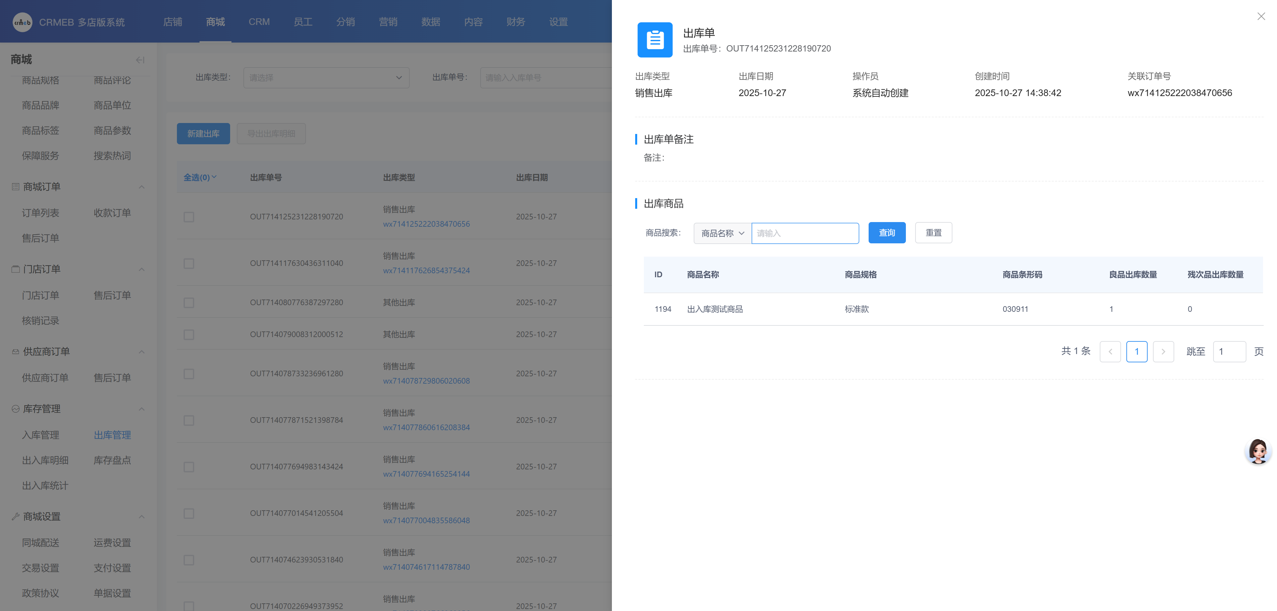The height and width of the screenshot is (611, 1277).
Task: Open the 出库类型 select dropdown
Action: pos(326,78)
